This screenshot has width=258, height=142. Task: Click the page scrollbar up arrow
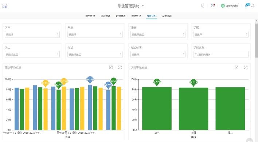pos(256,21)
